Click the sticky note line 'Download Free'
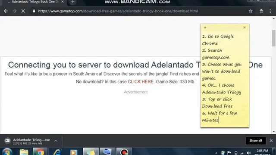 217,106
